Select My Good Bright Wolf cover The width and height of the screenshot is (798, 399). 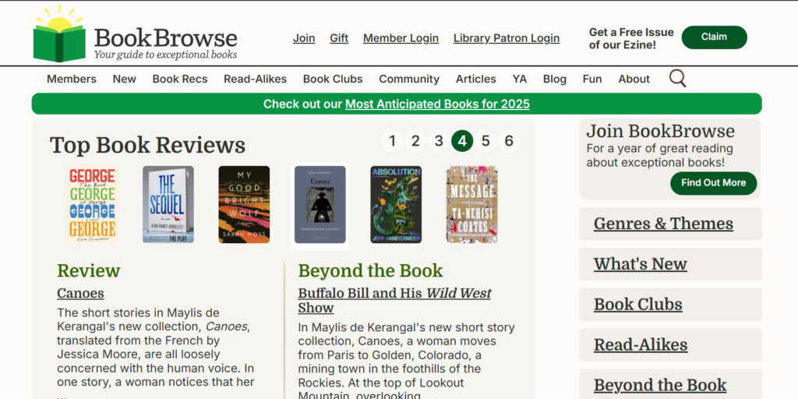pyautogui.click(x=244, y=205)
